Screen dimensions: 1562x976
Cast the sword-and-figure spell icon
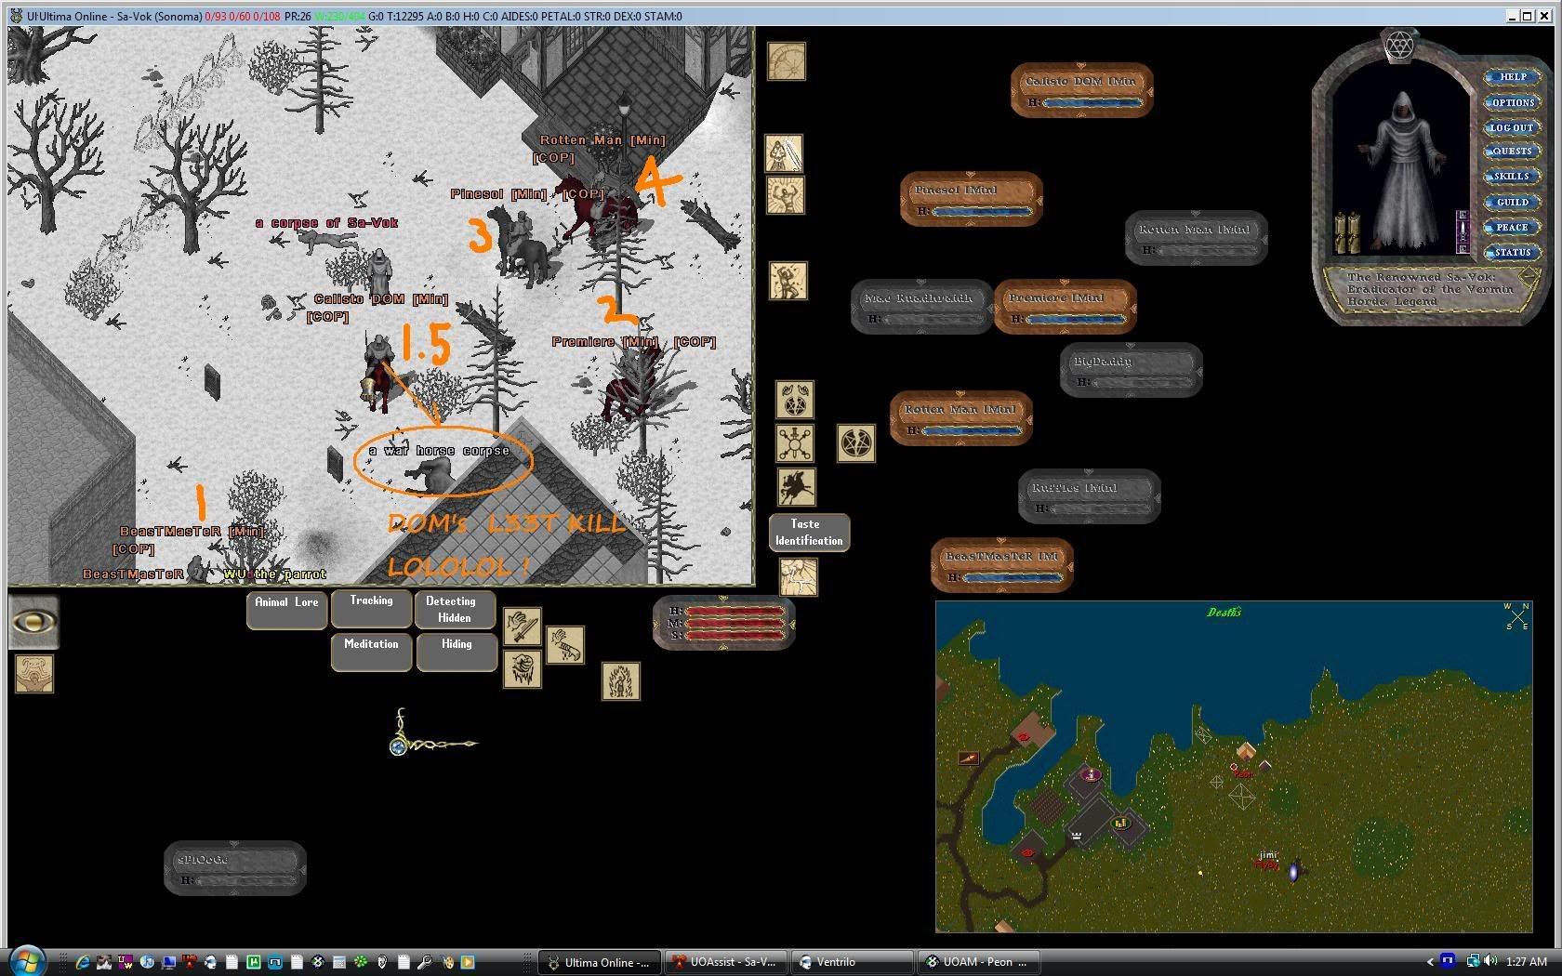pyautogui.click(x=784, y=153)
